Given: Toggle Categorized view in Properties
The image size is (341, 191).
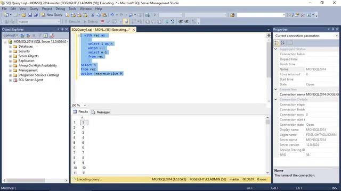Looking at the screenshot, I should 277,42.
